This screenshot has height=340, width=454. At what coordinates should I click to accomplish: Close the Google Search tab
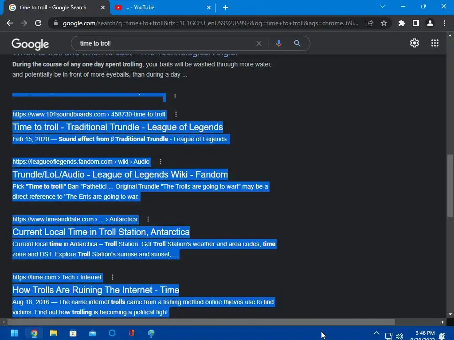pyautogui.click(x=103, y=8)
